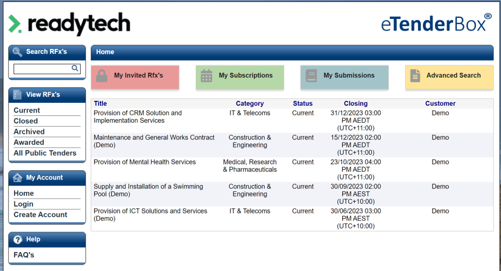Select Create Account link
The image size is (501, 271).
coord(40,215)
